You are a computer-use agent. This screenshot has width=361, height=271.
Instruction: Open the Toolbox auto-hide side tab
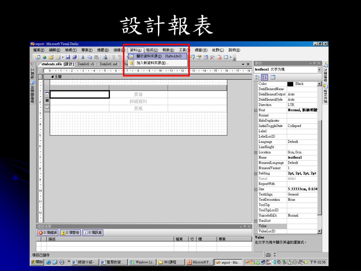[32, 71]
